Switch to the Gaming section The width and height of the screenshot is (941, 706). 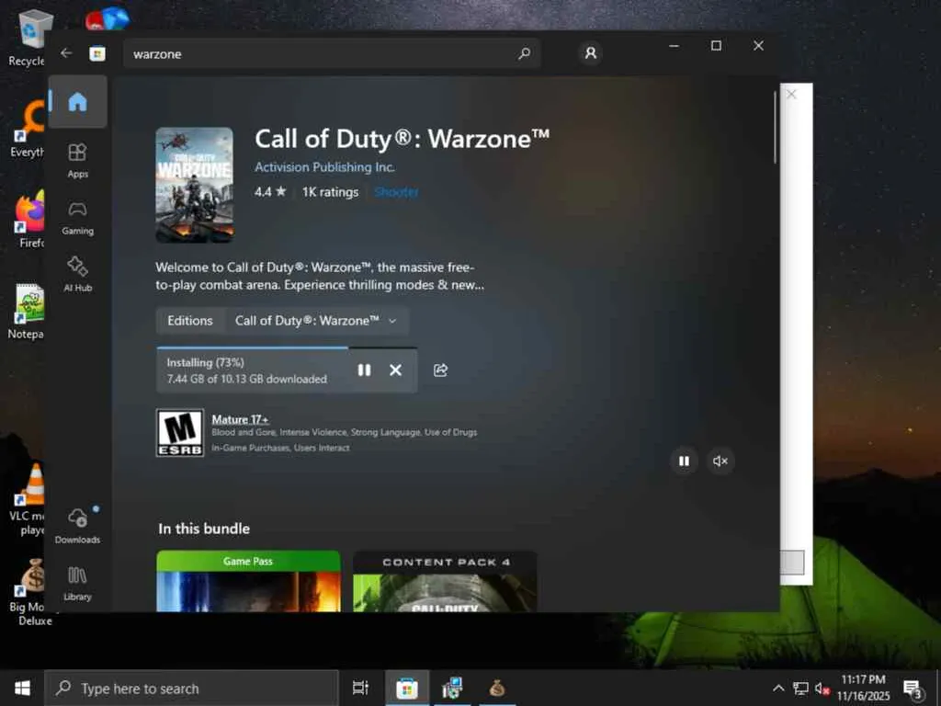77,218
